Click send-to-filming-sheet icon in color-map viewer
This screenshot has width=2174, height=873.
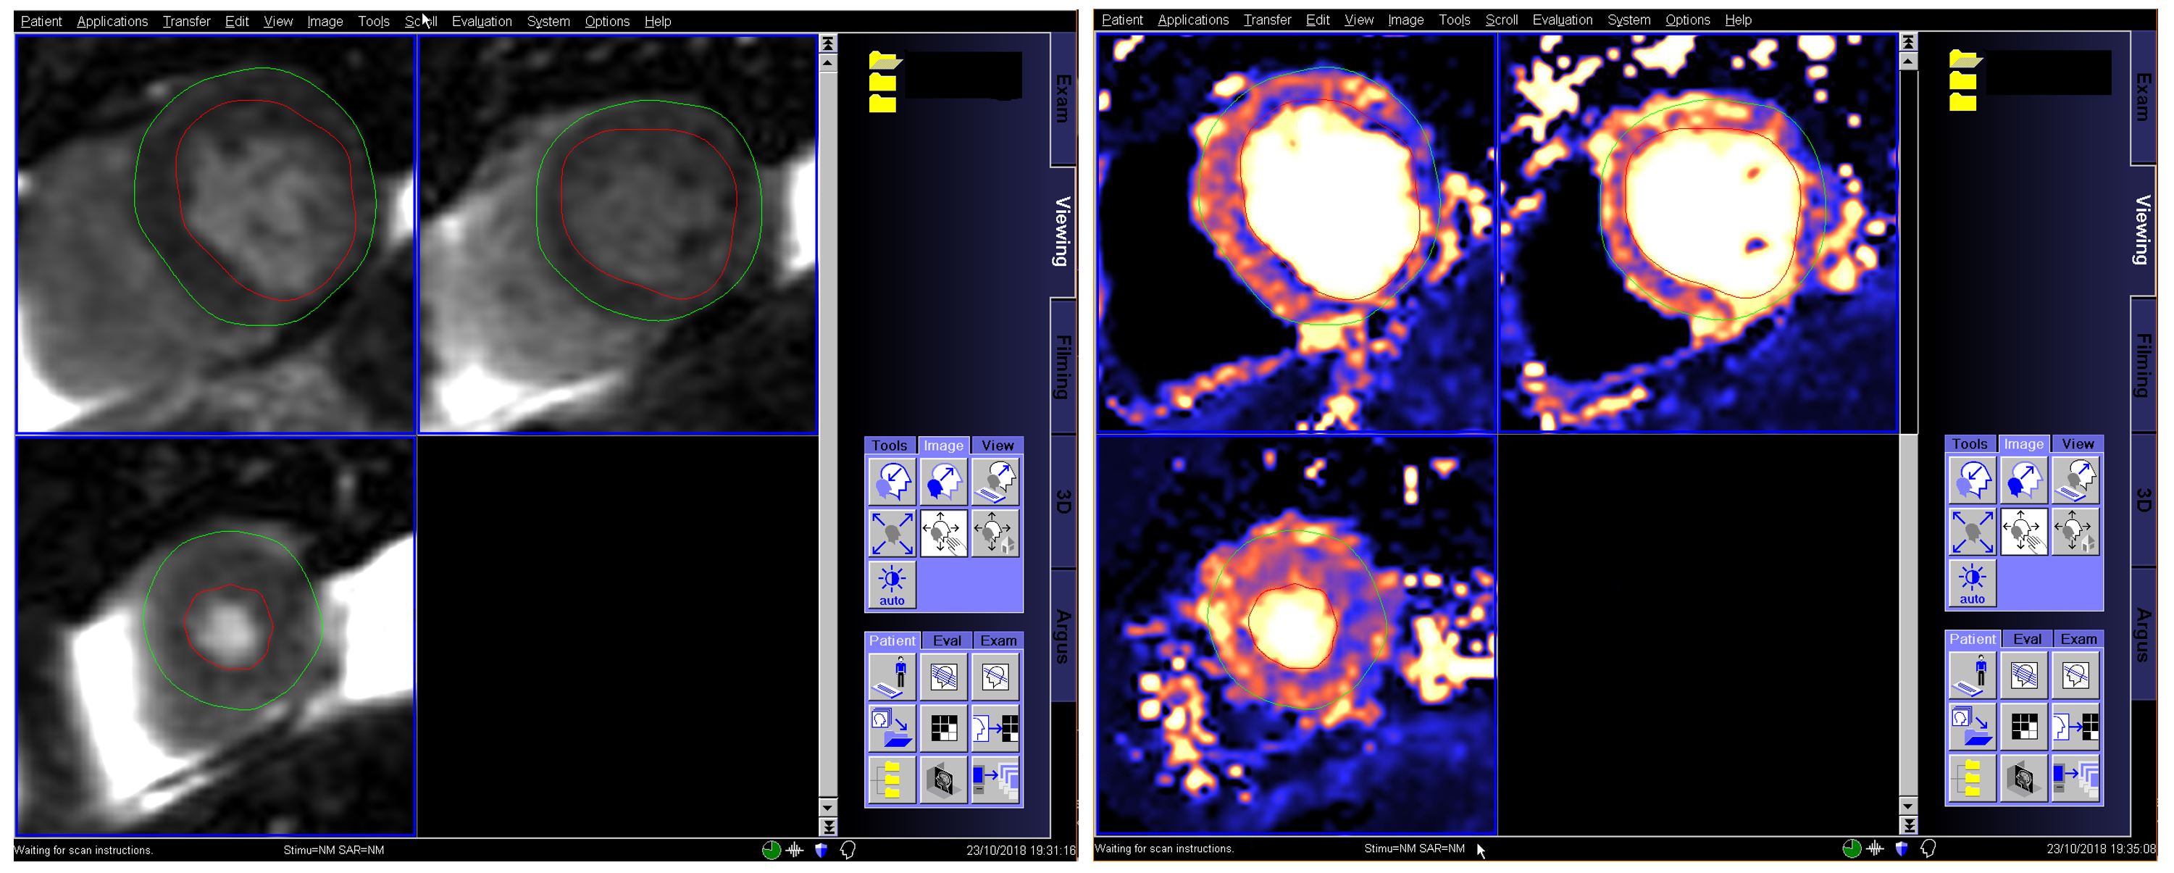(x=2075, y=726)
